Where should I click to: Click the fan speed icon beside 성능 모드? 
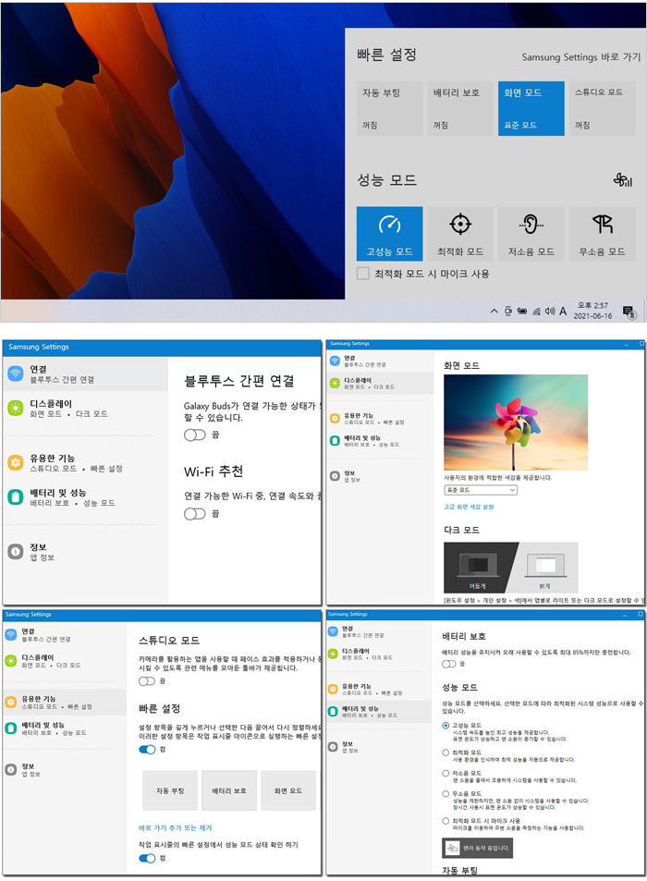[622, 180]
